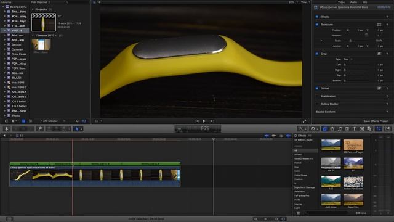Toggle the Transform checkbox in inspector
394x222 pixels.
[317, 25]
